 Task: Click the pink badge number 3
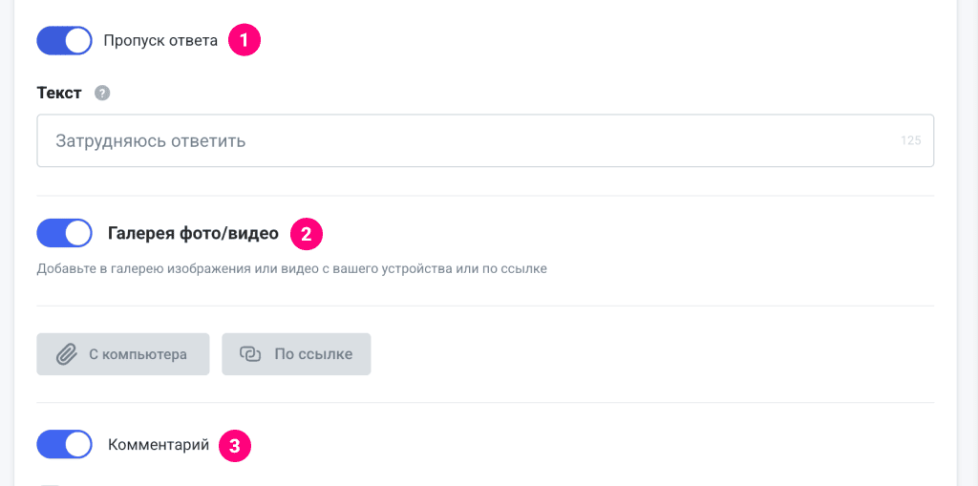coord(235,446)
